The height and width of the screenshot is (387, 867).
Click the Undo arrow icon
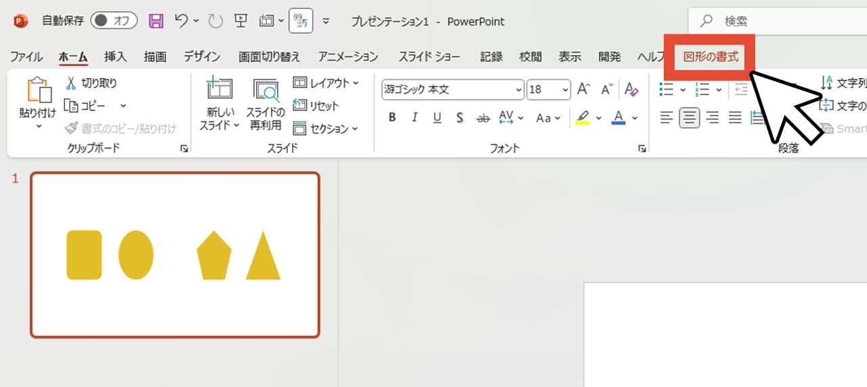[x=181, y=21]
